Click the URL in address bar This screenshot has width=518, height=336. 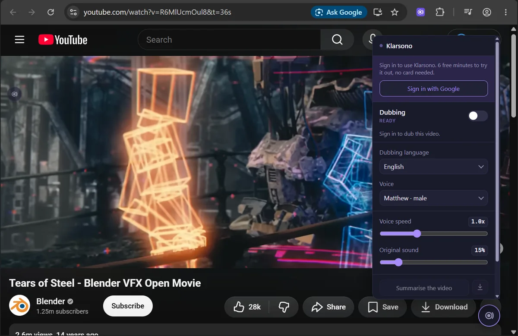coord(157,12)
